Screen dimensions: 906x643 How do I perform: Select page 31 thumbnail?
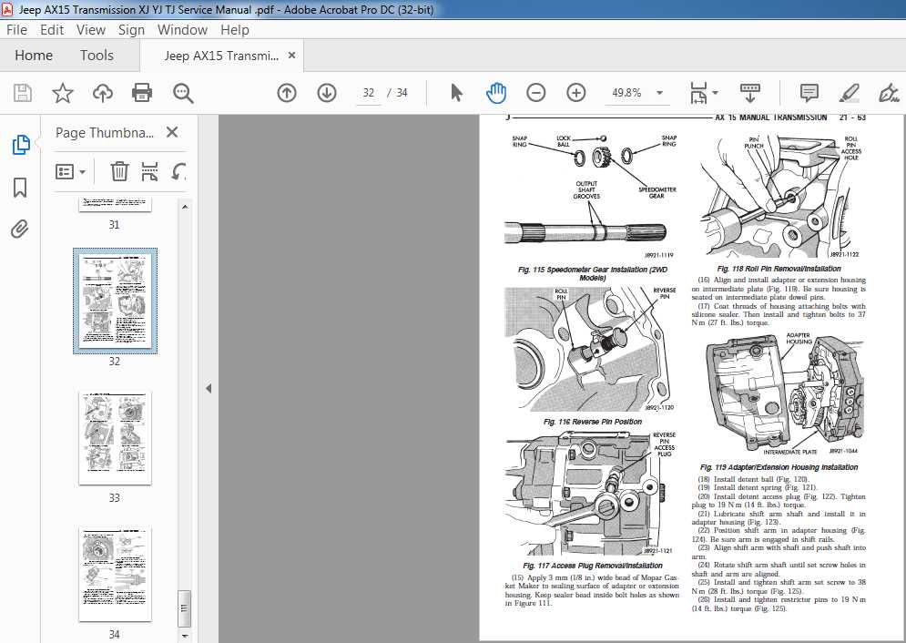click(x=115, y=205)
